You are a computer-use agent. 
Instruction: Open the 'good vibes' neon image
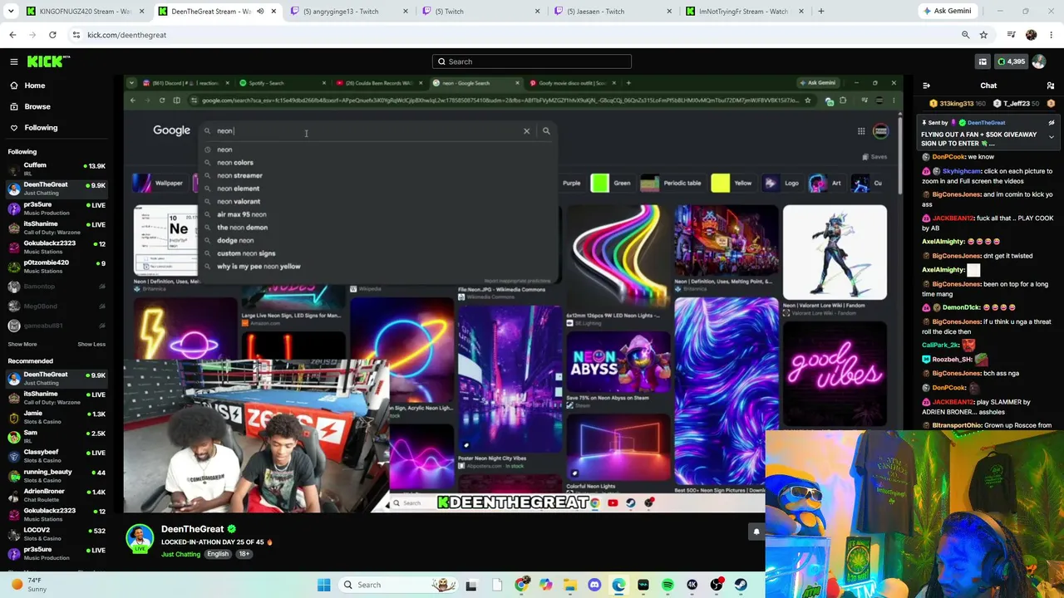point(835,373)
